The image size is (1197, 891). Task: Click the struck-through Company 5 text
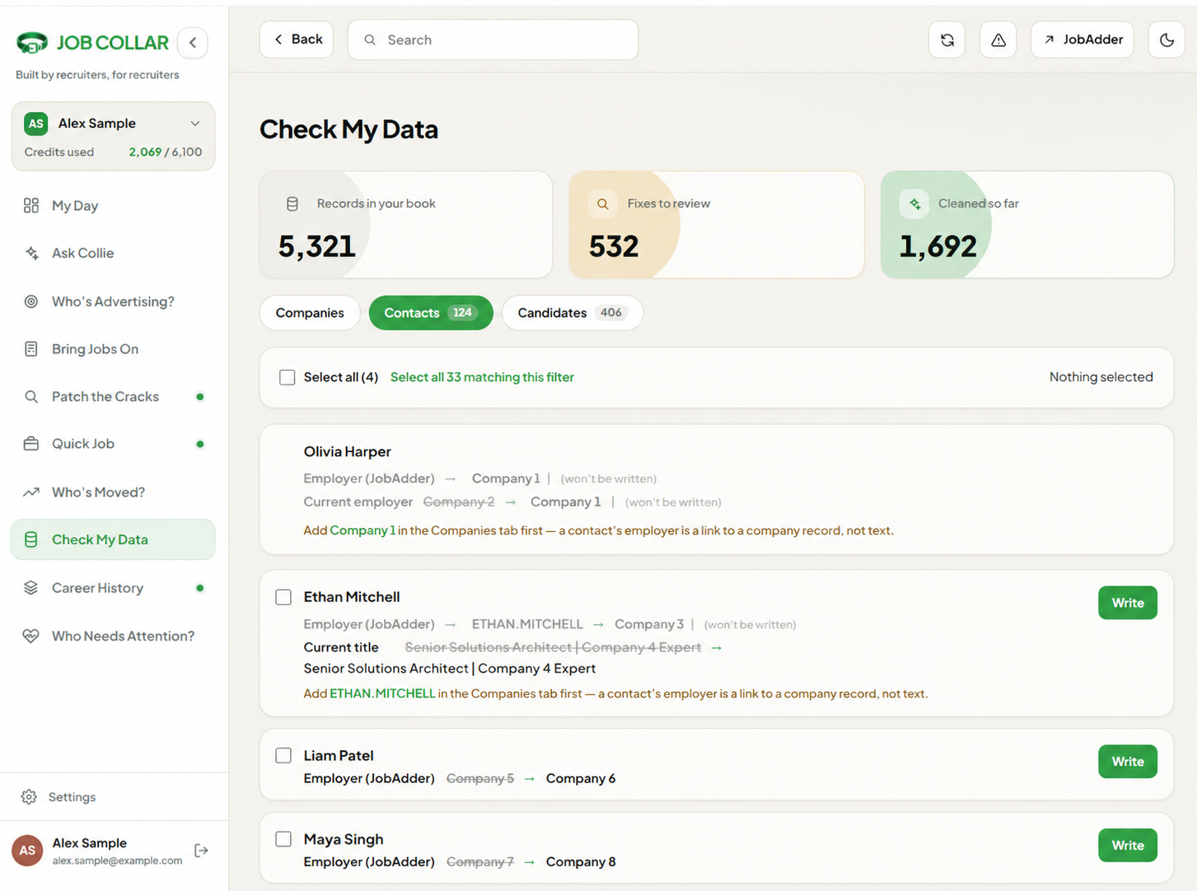[480, 778]
